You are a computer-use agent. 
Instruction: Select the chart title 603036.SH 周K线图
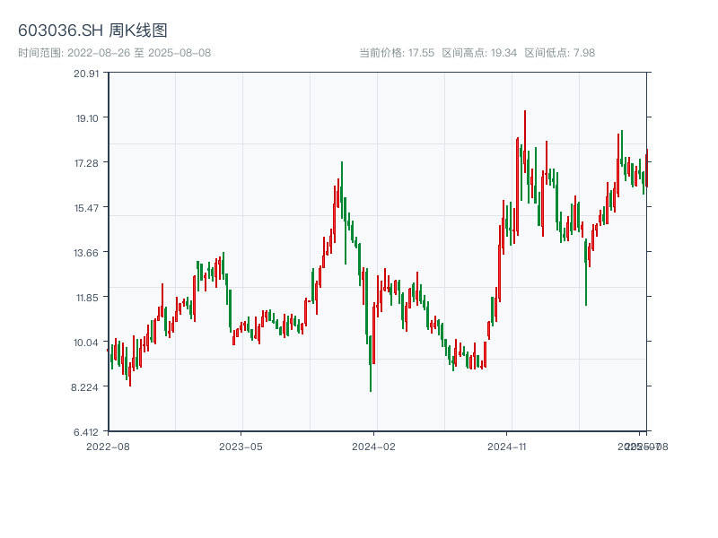click(92, 30)
